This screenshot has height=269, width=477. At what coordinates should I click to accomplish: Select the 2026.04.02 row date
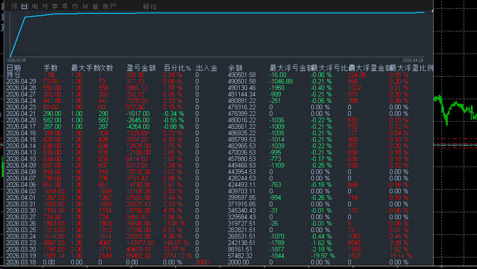pos(21,191)
